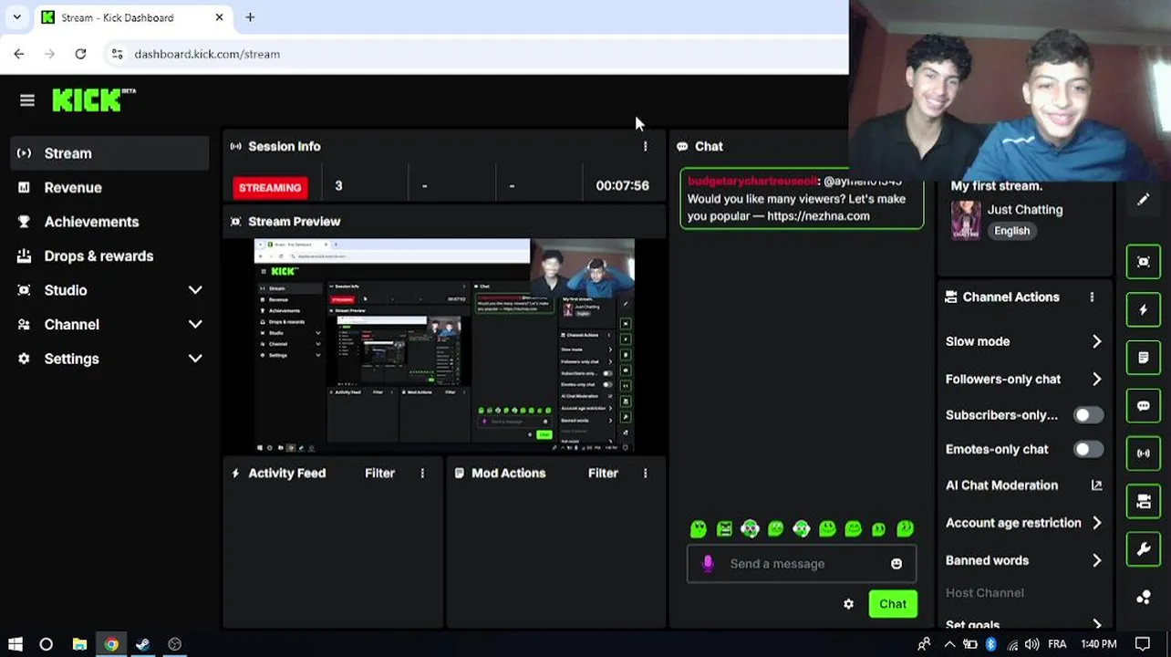The image size is (1171, 657).
Task: Expand the Studio section chevron
Action: tap(195, 290)
